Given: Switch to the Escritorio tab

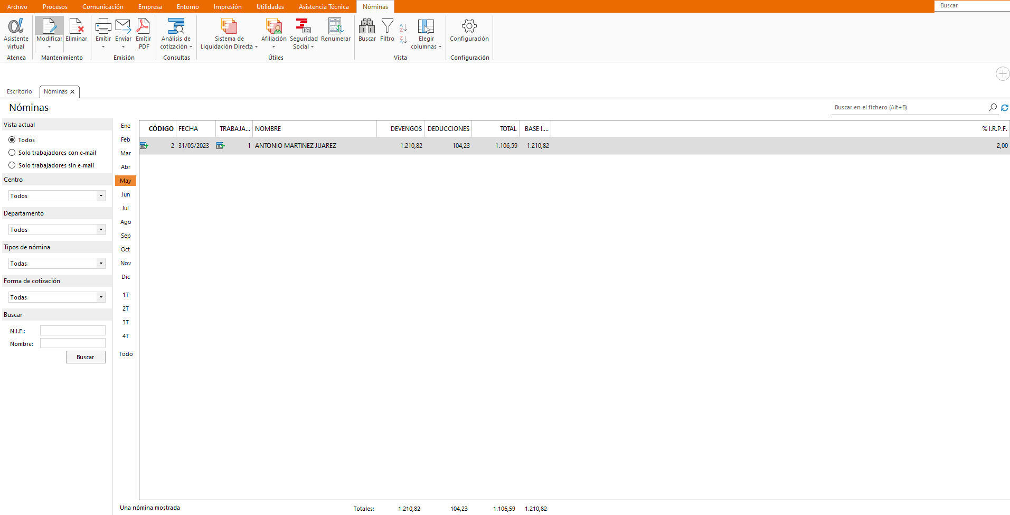Looking at the screenshot, I should (20, 92).
